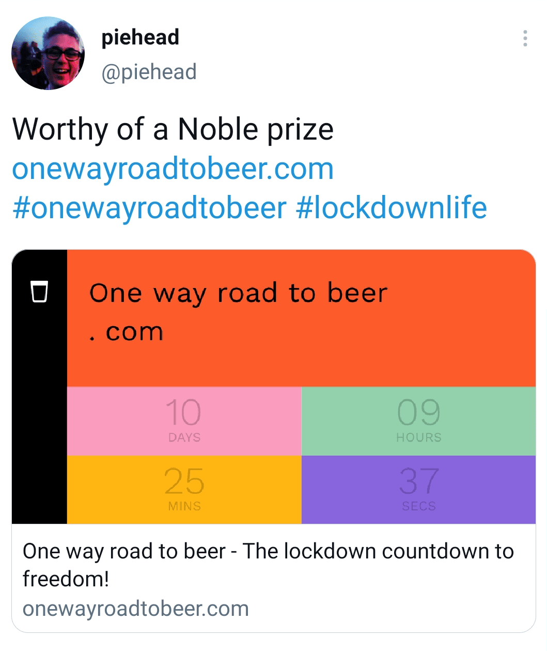
Task: Open the #lockdownlife hashtag
Action: pyautogui.click(x=392, y=208)
